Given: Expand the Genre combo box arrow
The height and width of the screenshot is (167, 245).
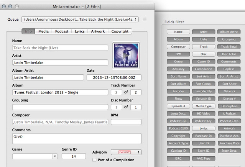Looking at the screenshot, I should tap(55, 156).
